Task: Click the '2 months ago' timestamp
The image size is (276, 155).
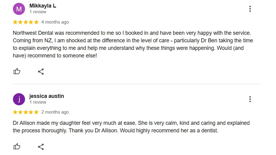Action: click(x=55, y=112)
